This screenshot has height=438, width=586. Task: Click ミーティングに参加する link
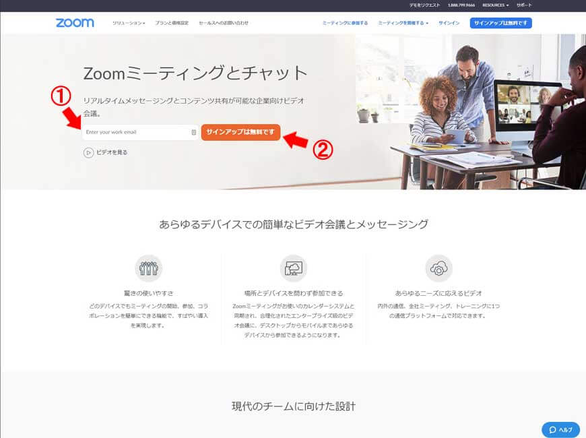345,23
